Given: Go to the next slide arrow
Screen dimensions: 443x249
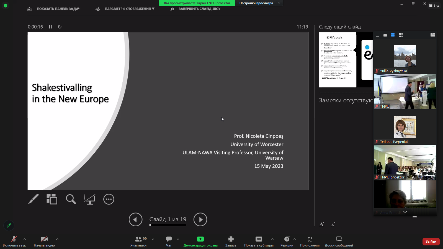Looking at the screenshot, I should tap(200, 219).
